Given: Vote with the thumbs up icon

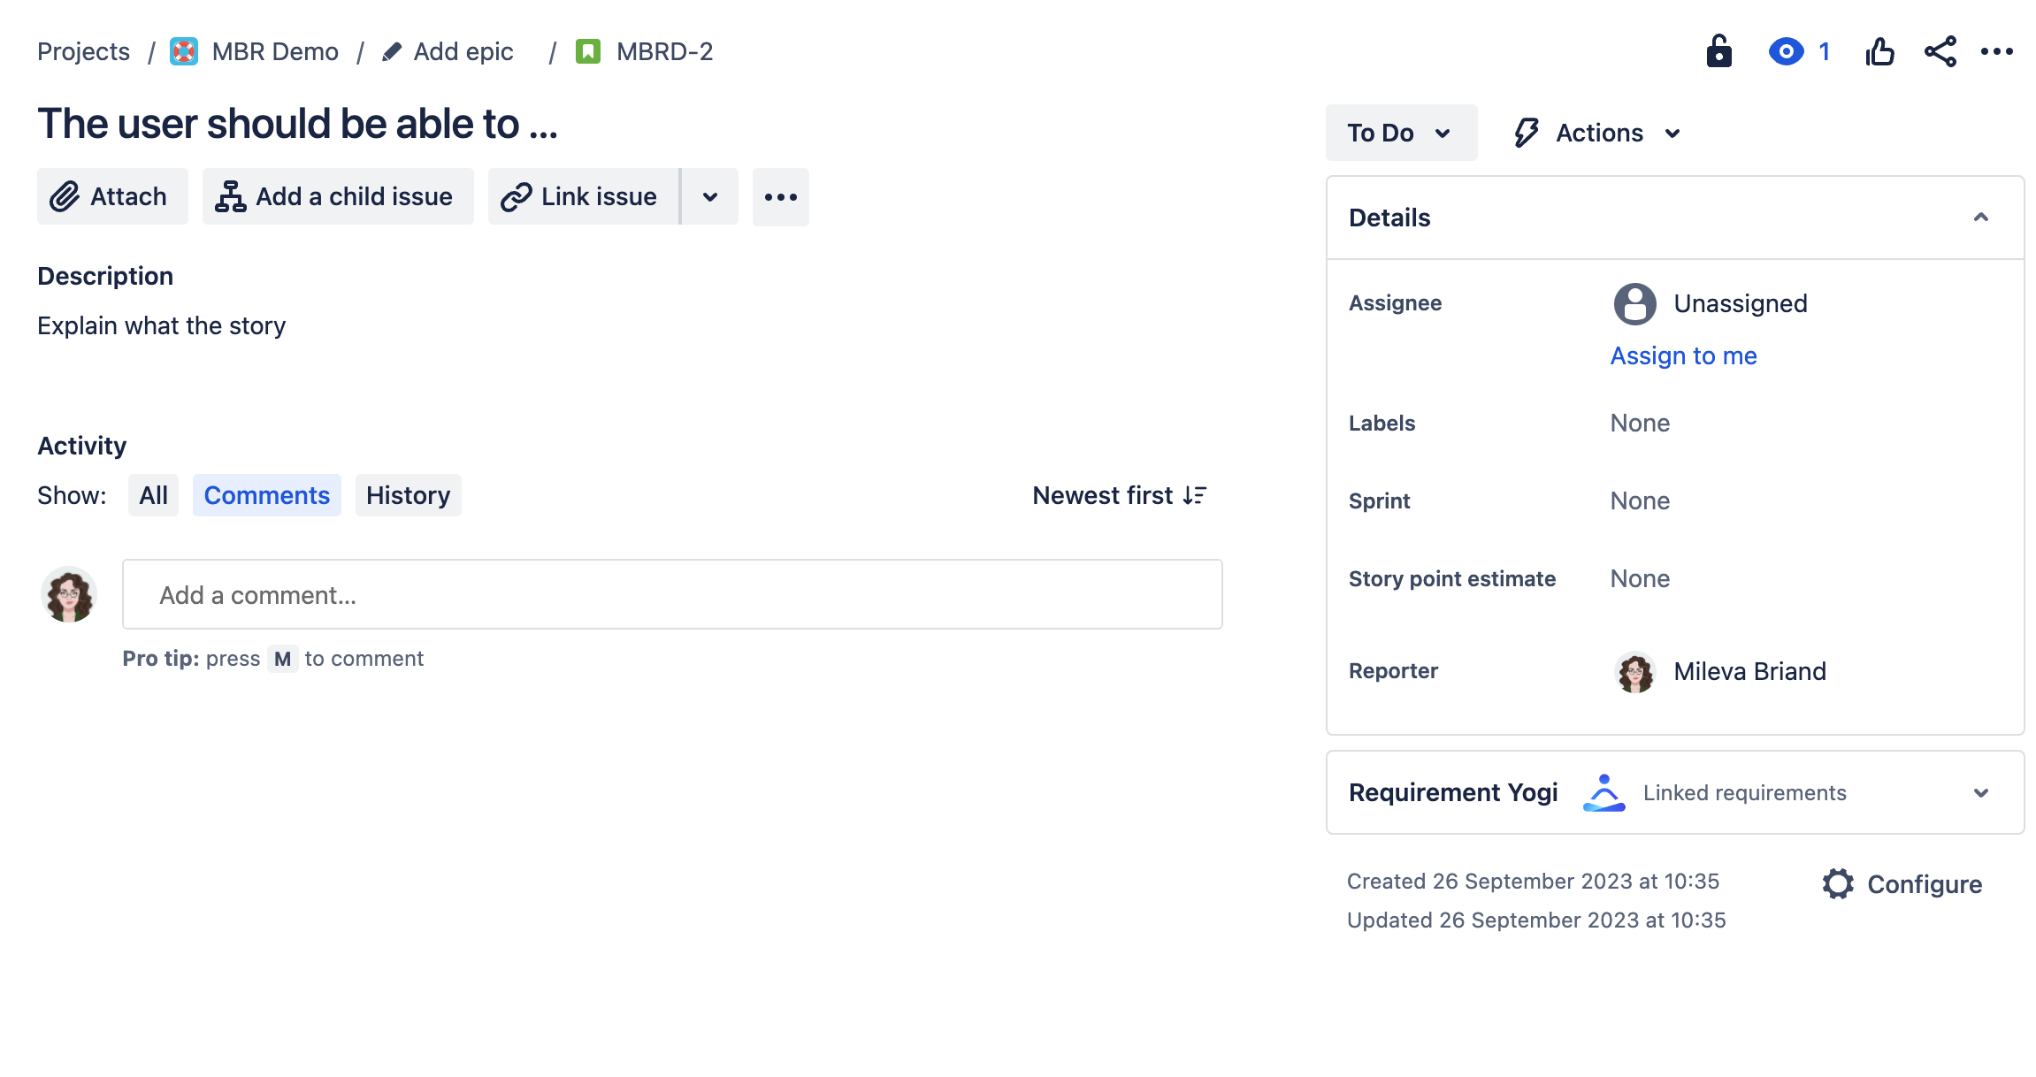Looking at the screenshot, I should (x=1879, y=51).
